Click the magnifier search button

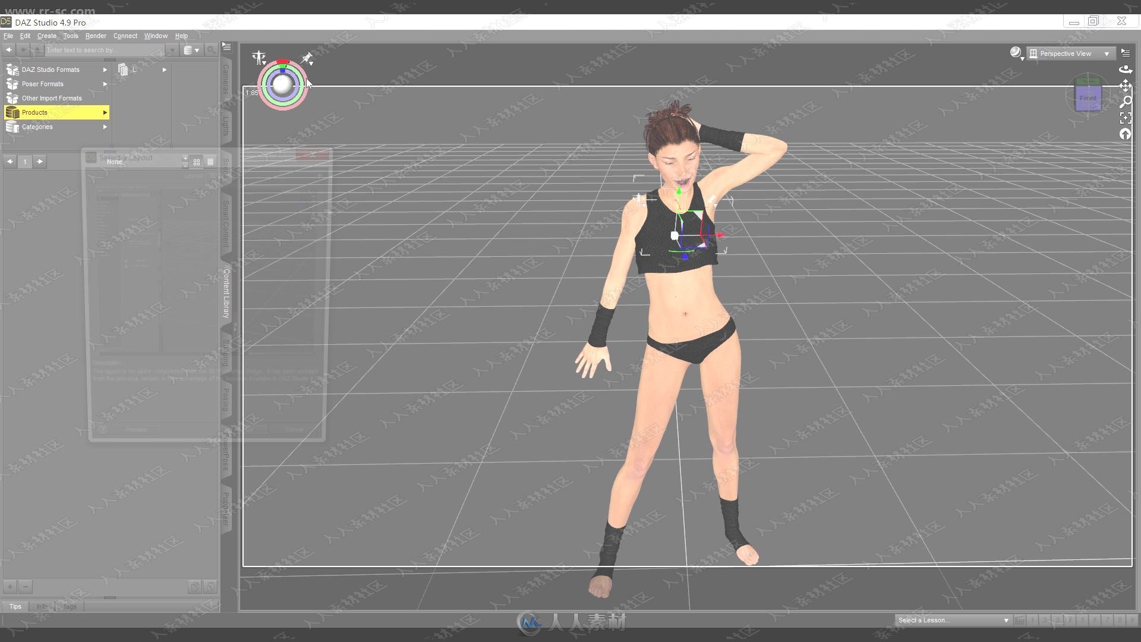coord(211,50)
